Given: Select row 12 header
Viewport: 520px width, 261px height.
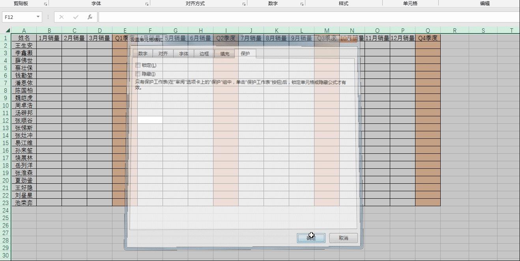Looking at the screenshot, I should pos(6,120).
